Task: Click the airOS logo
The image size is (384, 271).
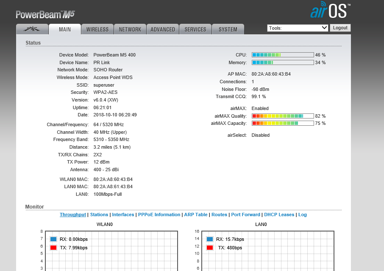Action: (330, 11)
